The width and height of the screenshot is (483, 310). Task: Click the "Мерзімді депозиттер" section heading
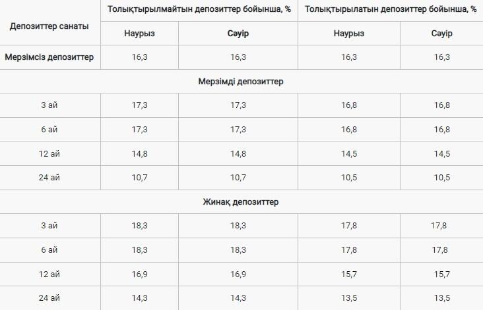pos(240,81)
